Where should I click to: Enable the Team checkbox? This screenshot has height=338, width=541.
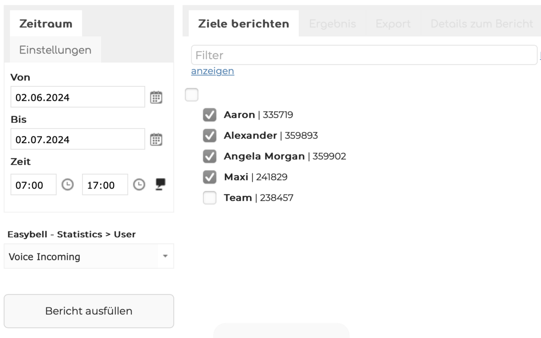(210, 198)
